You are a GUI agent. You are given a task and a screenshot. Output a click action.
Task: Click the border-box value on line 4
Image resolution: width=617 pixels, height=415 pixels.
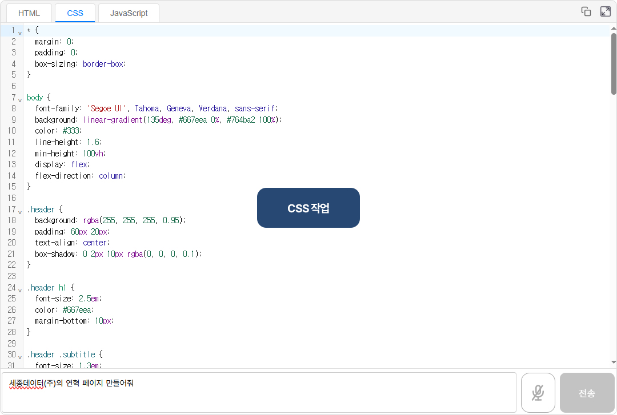click(x=103, y=64)
